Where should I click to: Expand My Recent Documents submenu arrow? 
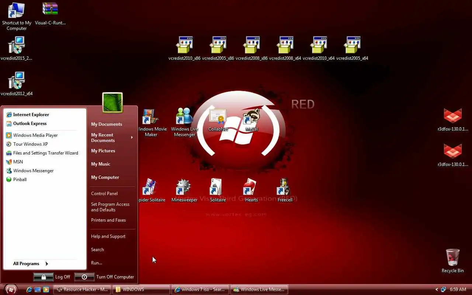132,138
